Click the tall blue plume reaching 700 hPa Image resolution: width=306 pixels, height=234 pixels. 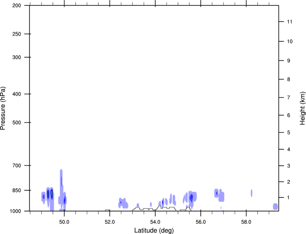point(61,187)
